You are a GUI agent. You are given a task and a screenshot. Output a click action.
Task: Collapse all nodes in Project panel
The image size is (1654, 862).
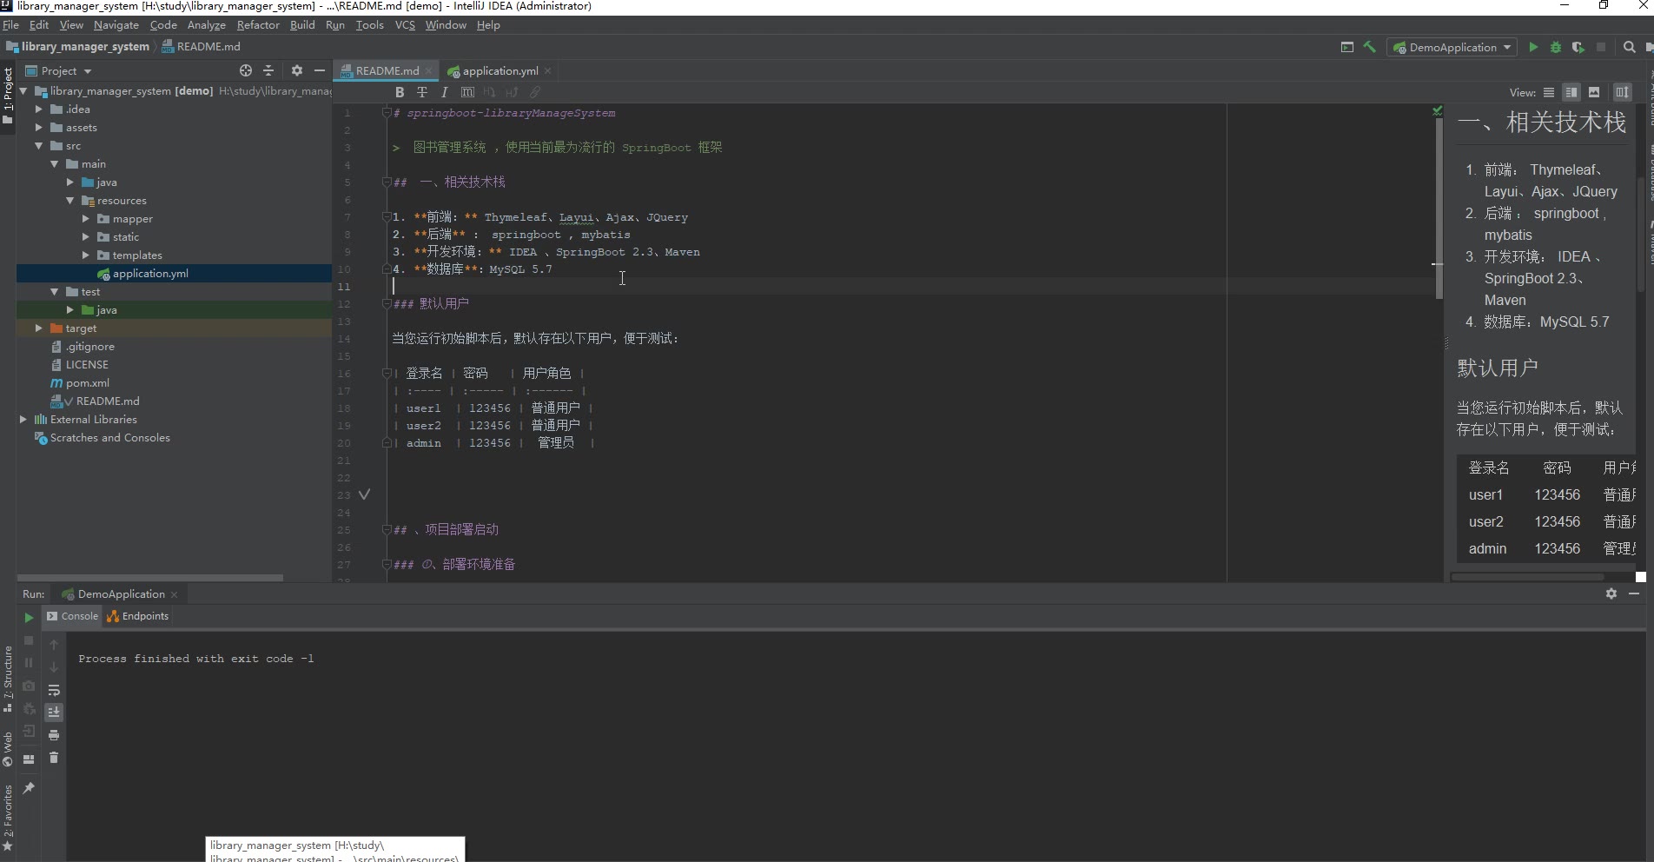pyautogui.click(x=268, y=70)
